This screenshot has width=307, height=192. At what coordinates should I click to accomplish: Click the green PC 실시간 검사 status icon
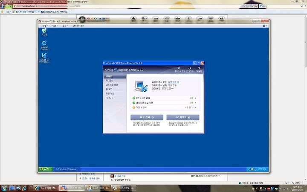[134, 98]
